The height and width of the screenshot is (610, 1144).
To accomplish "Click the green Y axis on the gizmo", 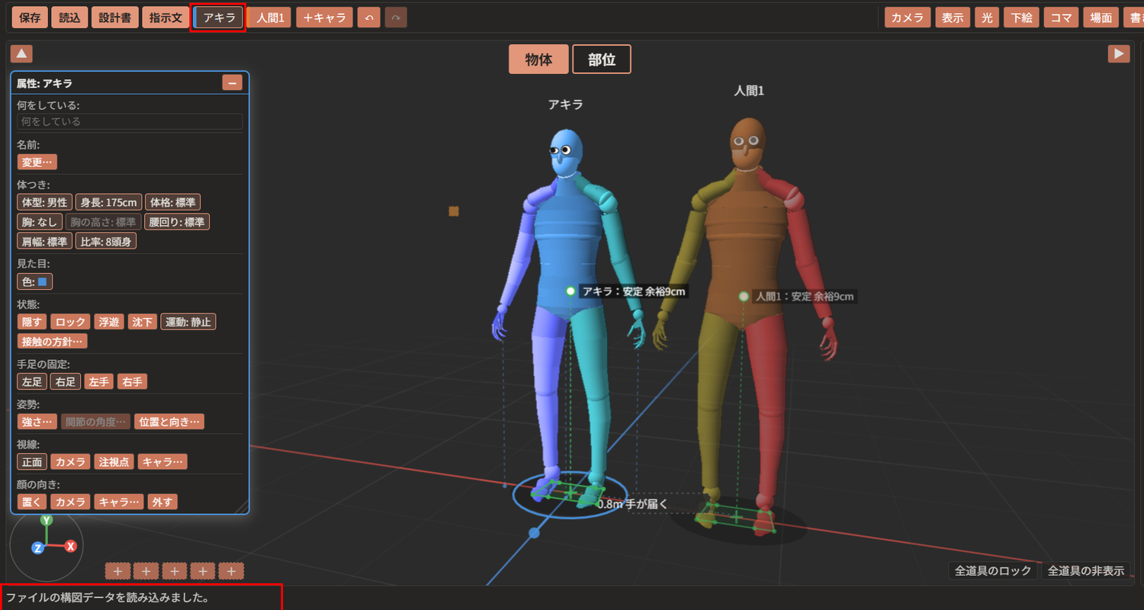I will [x=47, y=520].
